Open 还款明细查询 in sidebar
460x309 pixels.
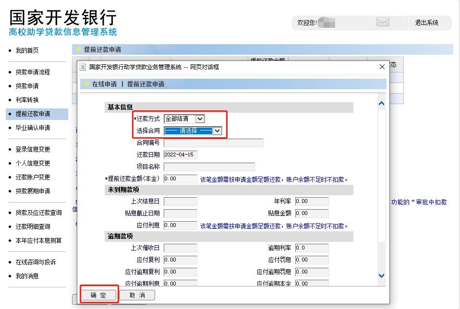coord(33,226)
